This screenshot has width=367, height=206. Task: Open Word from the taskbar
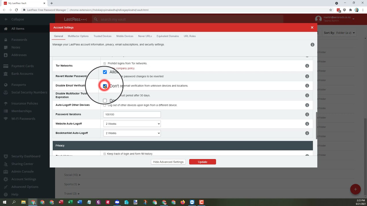[79, 202]
